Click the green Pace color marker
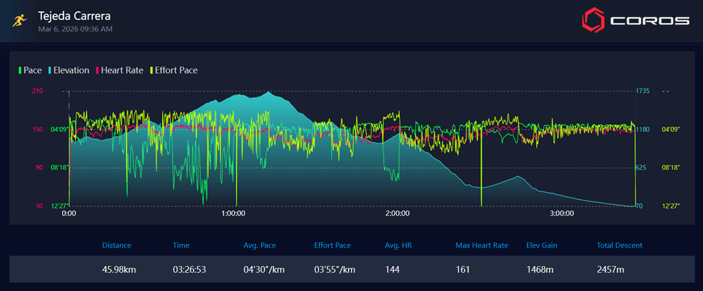Viewport: 703px width, 291px height. click(20, 71)
